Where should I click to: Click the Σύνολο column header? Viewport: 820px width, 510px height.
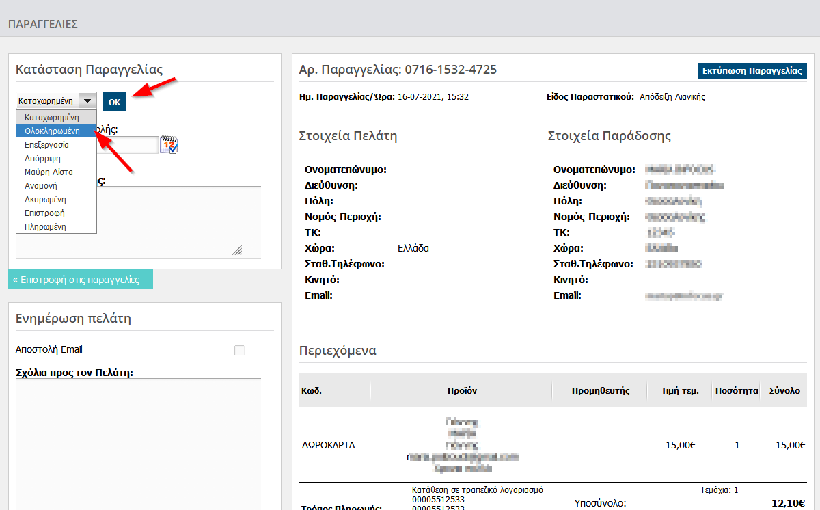pos(784,391)
